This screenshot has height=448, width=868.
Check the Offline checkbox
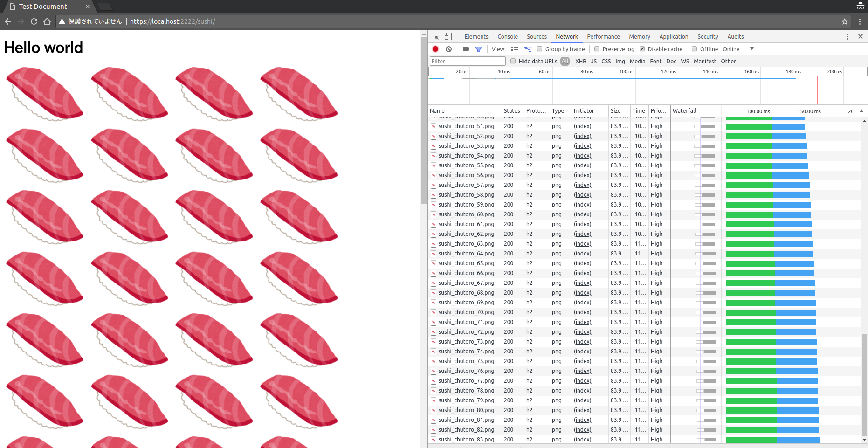point(694,49)
